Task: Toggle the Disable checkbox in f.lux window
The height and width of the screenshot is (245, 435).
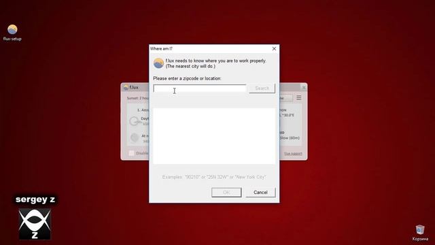Action: coord(131,153)
